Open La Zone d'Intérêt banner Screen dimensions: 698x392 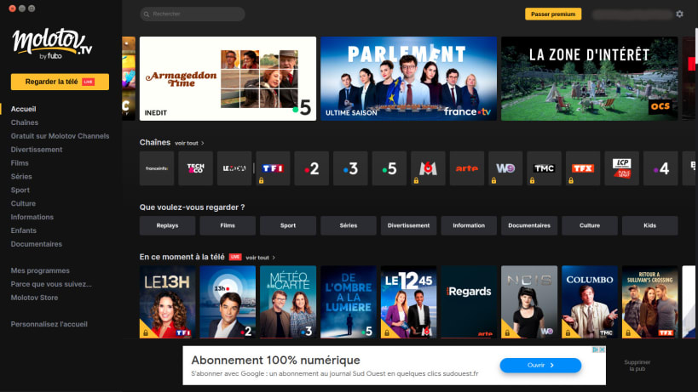click(x=590, y=78)
